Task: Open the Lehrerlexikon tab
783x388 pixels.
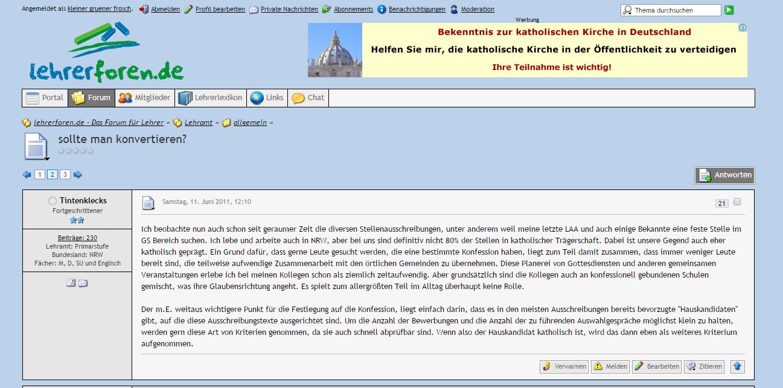Action: pyautogui.click(x=210, y=98)
